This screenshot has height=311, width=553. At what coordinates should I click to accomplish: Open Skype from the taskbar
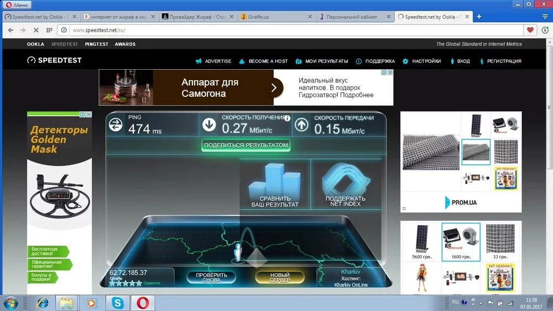point(117,303)
